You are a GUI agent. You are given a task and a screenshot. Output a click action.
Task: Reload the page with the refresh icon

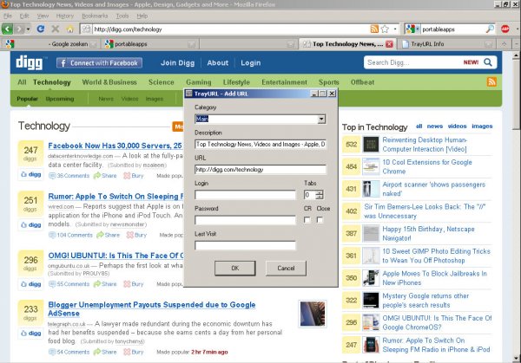point(41,29)
